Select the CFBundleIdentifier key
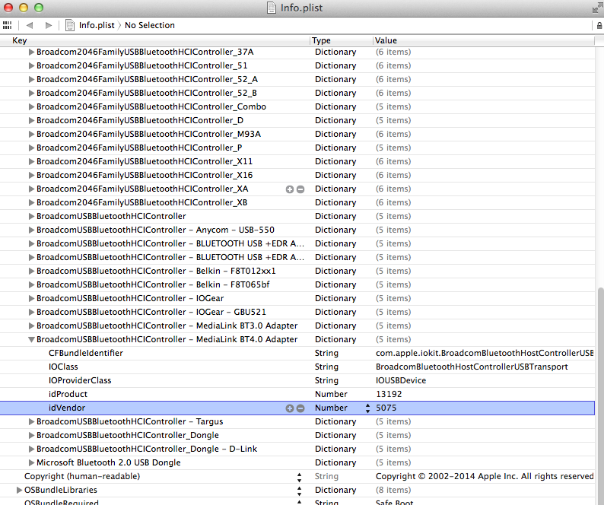604x505 pixels. (85, 353)
